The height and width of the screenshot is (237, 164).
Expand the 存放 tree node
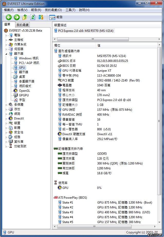(x=6, y=110)
